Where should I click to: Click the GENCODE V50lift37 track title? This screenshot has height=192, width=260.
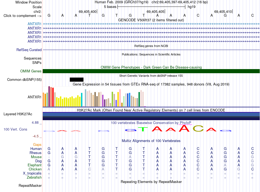point(151,20)
